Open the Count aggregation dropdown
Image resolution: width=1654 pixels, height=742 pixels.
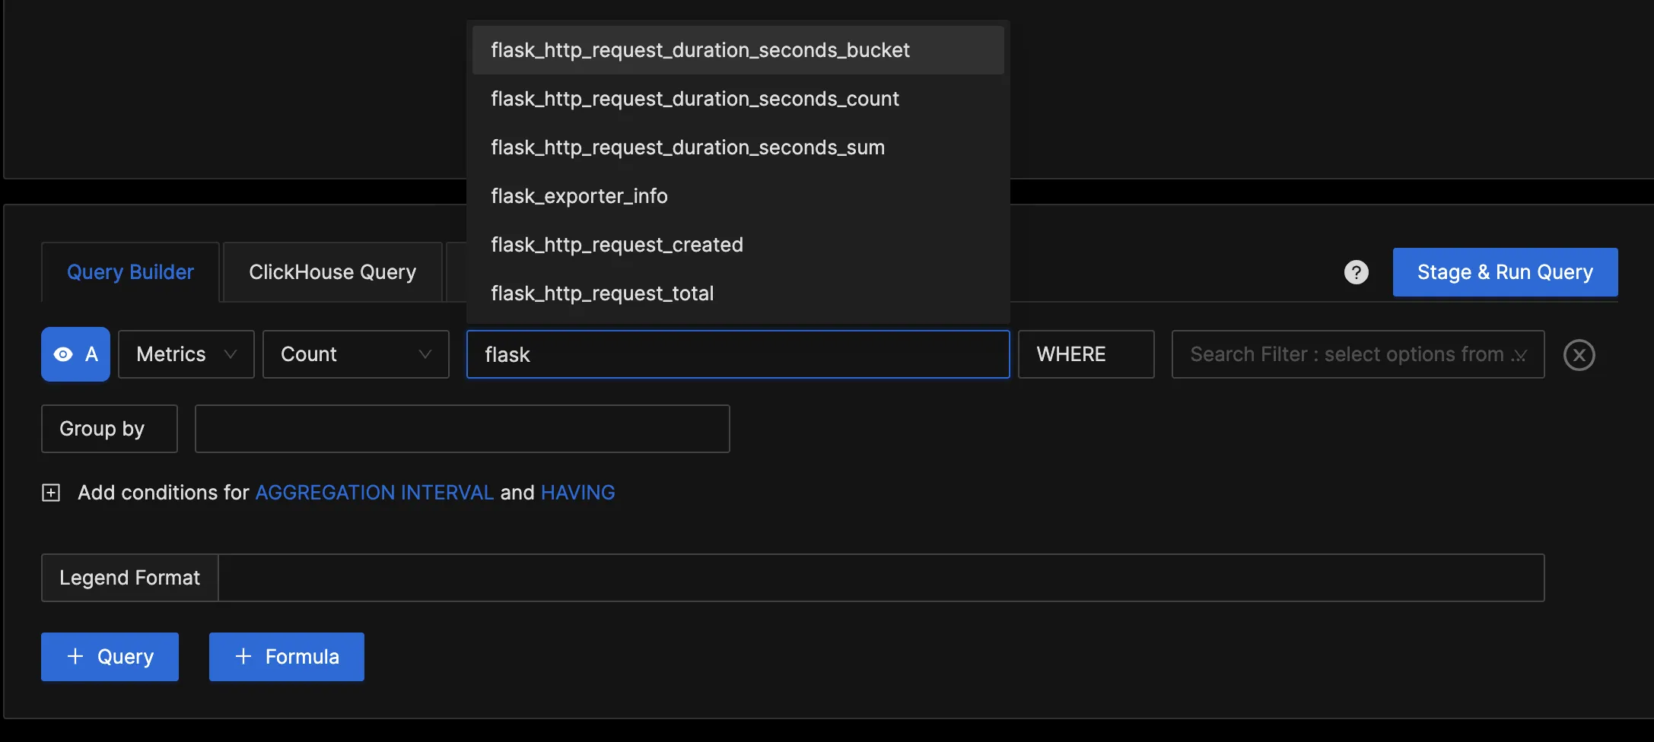[x=356, y=354]
